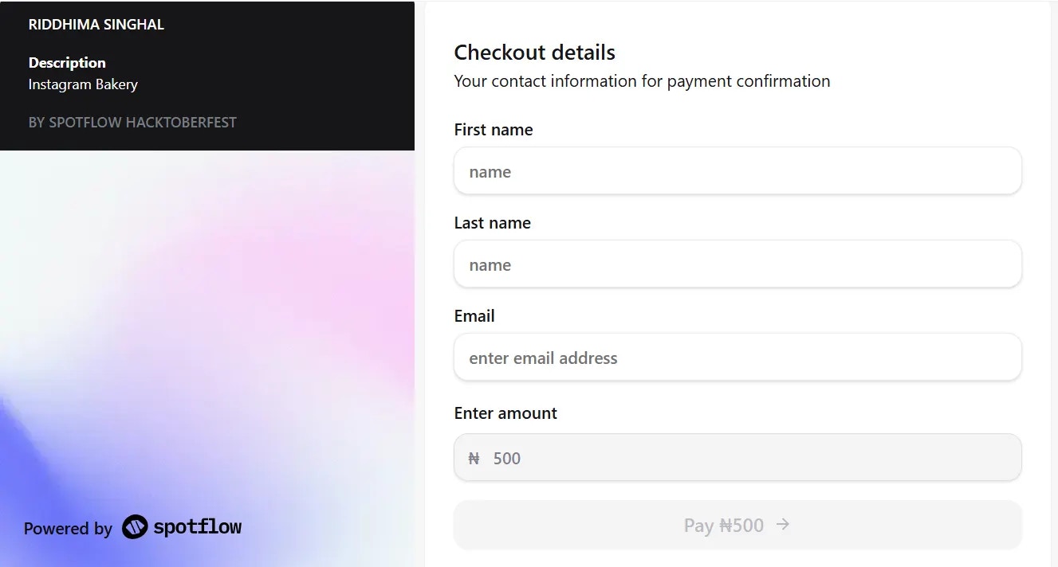1058x567 pixels.
Task: Click the Checkout details heading
Action: coord(534,52)
